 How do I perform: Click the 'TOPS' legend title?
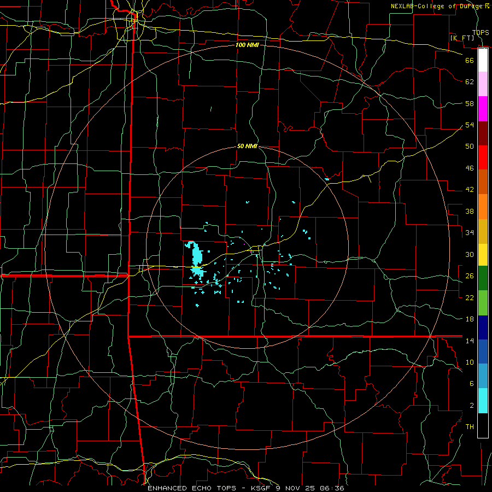481,32
